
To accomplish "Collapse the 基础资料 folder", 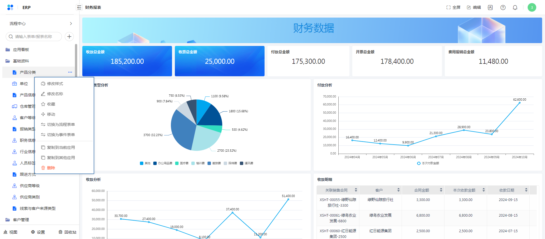I will [x=21, y=61].
